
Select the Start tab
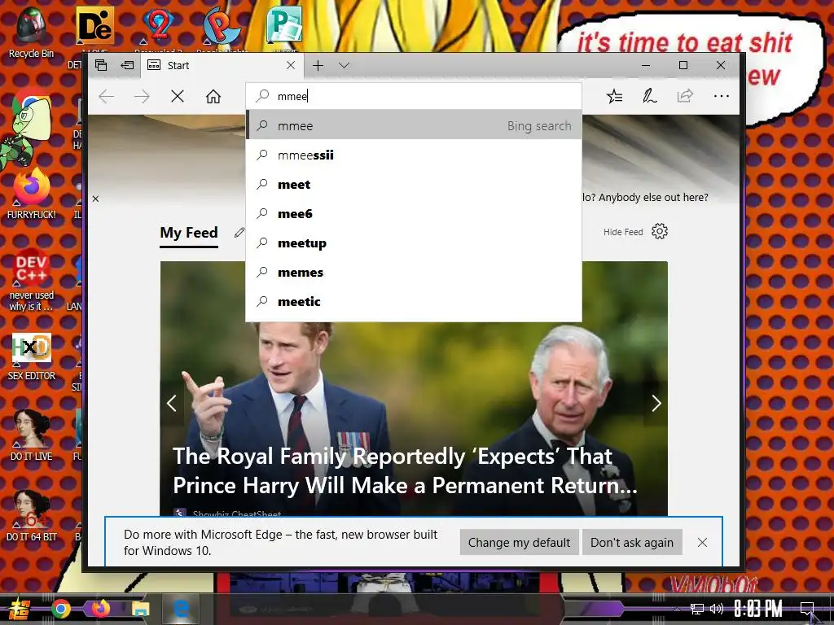tap(222, 65)
